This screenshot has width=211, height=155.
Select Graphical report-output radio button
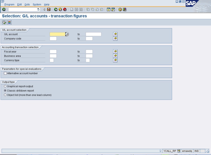5,86
